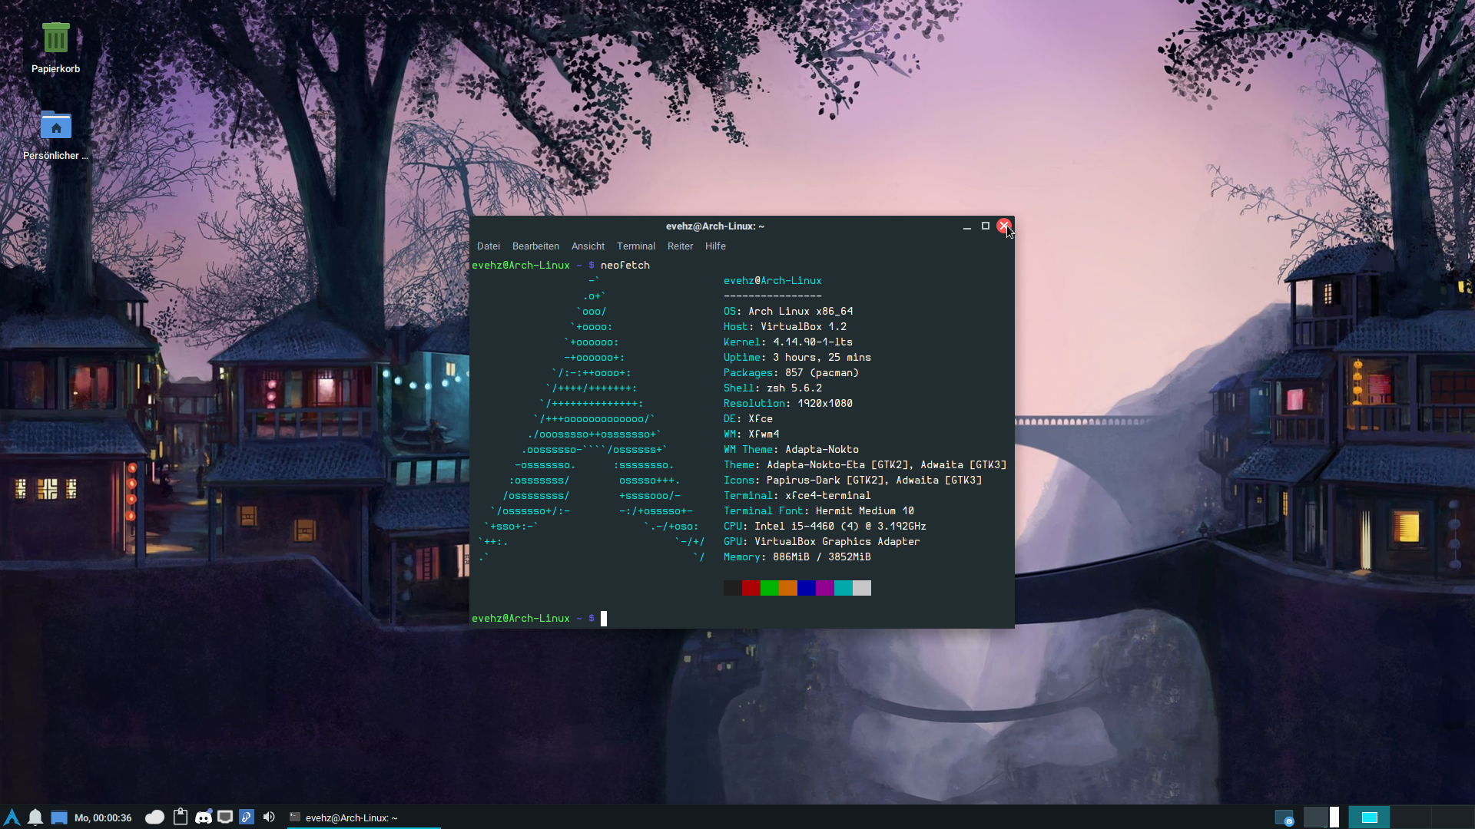Click the 'WM: Xfwm4' line
Screen dimensions: 1475x829
coord(751,434)
